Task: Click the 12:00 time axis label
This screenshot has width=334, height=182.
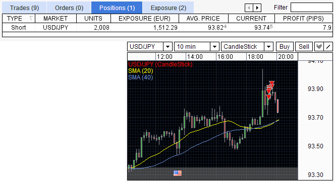Action: pyautogui.click(x=164, y=57)
